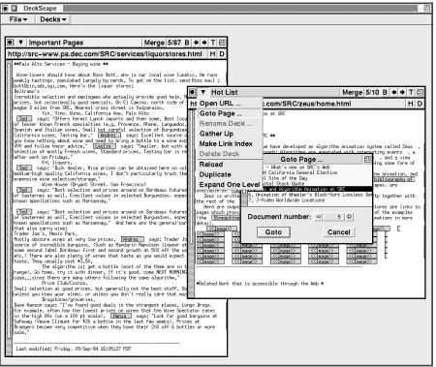Close the Hot List deck via its square box
436x367 pixels.
coord(192,92)
